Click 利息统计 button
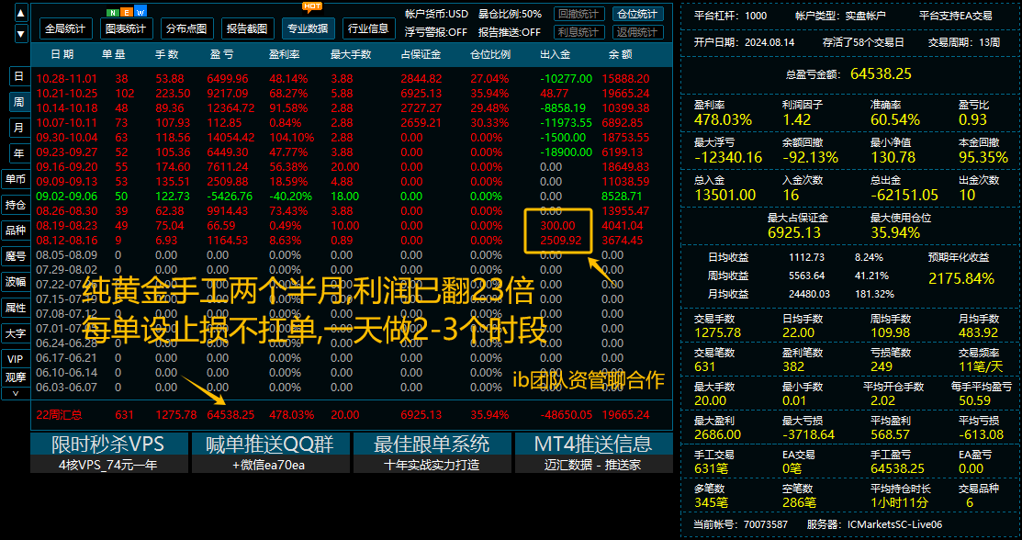 click(578, 32)
